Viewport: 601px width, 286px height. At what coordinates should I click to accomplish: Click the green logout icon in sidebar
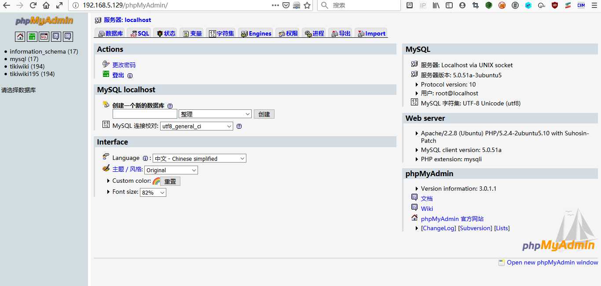tap(32, 36)
